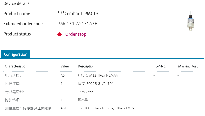The height and width of the screenshot is (116, 205).
Task: Switch to the Configuration tab
Action: point(16,54)
